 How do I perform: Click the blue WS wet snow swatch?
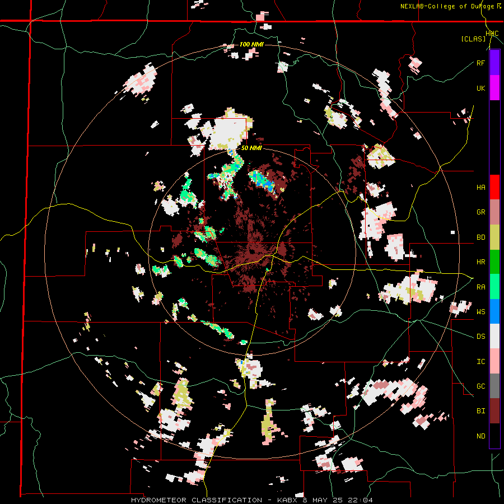click(494, 311)
